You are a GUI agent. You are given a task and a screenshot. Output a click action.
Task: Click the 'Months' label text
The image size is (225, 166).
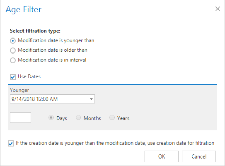coord(92,118)
